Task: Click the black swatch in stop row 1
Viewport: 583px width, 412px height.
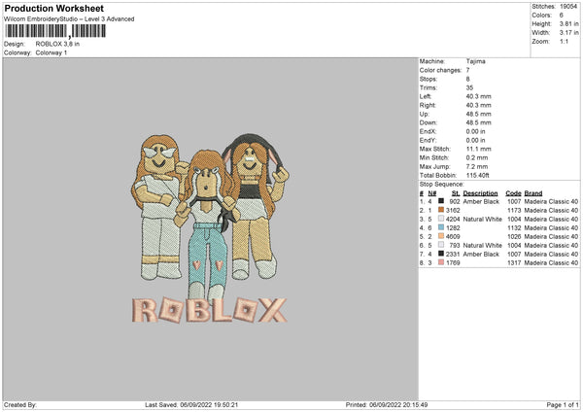Action: click(x=441, y=201)
